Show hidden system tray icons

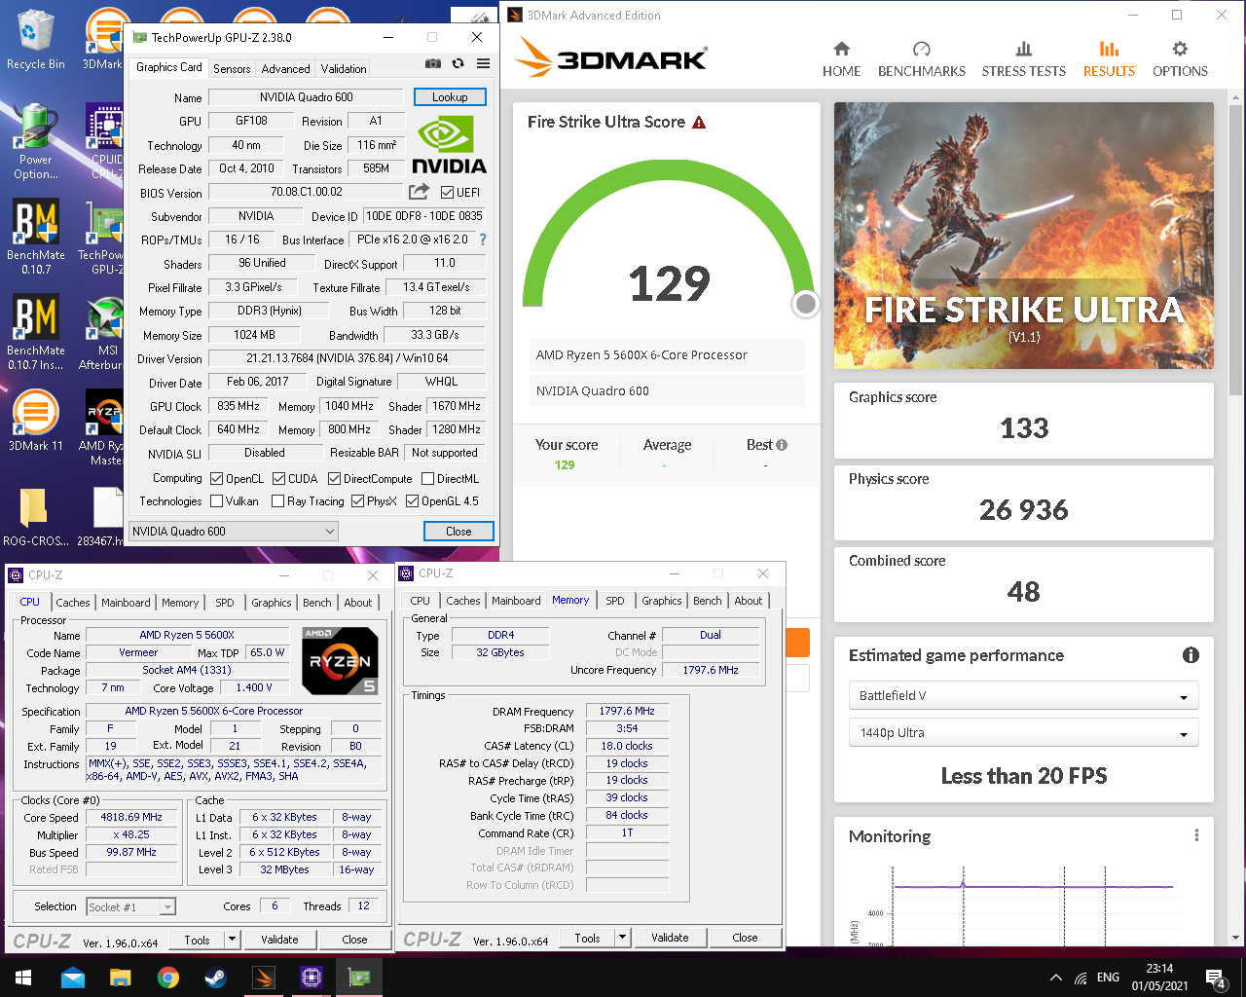coord(1055,978)
